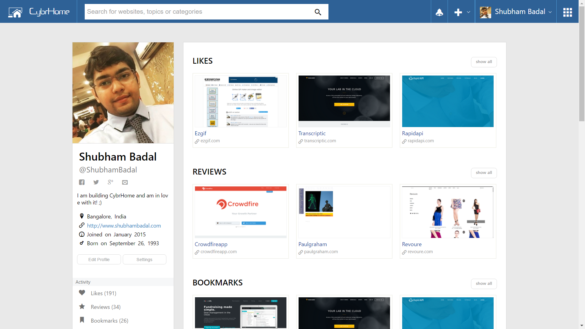Open the Rapidapi likes thumbnail

pyautogui.click(x=448, y=101)
